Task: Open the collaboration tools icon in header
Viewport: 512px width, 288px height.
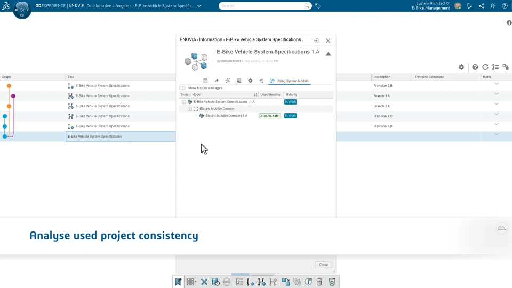Action: tap(493, 6)
